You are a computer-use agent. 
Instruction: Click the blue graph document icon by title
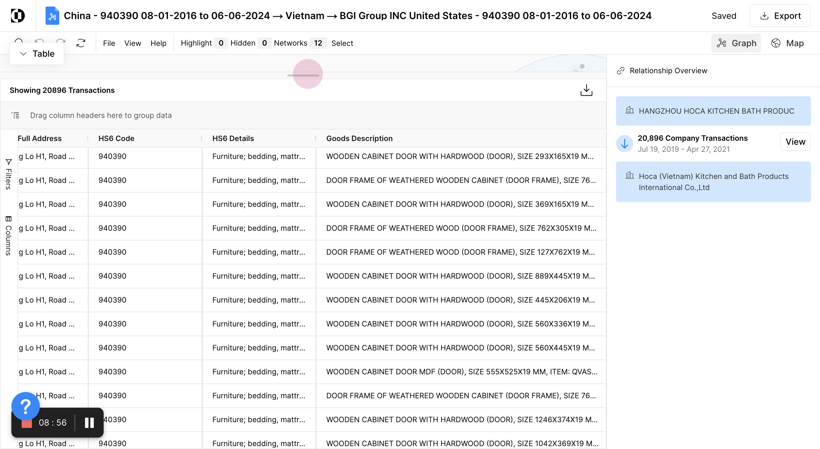tap(52, 16)
